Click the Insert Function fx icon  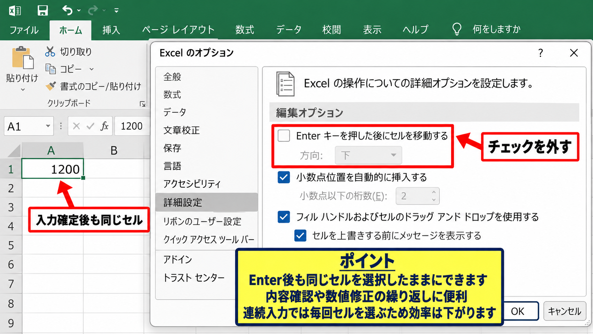[x=104, y=126]
